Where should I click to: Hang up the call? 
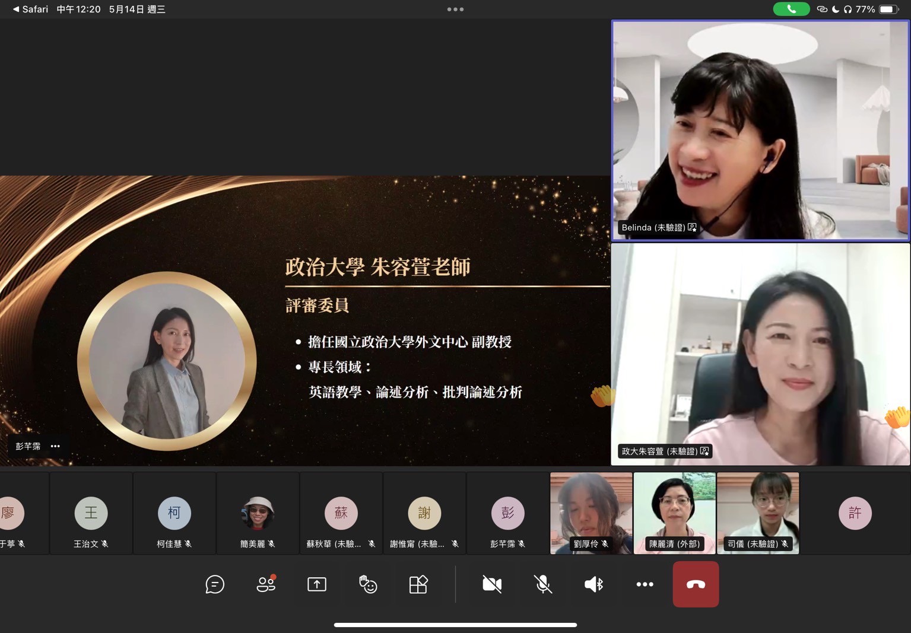[x=696, y=584]
